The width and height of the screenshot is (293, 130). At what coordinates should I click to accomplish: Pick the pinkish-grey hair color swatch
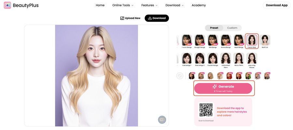click(267, 76)
